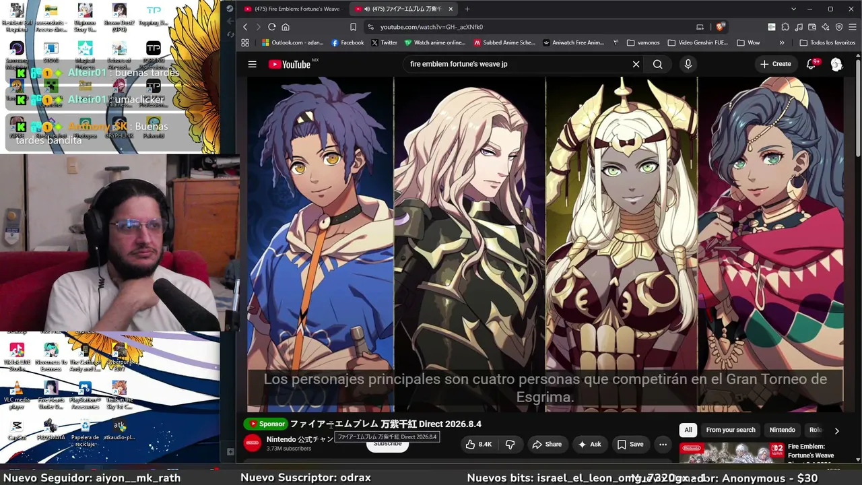Open the Papelera de reciclaje desktop icon
The width and height of the screenshot is (862, 485).
tap(85, 431)
